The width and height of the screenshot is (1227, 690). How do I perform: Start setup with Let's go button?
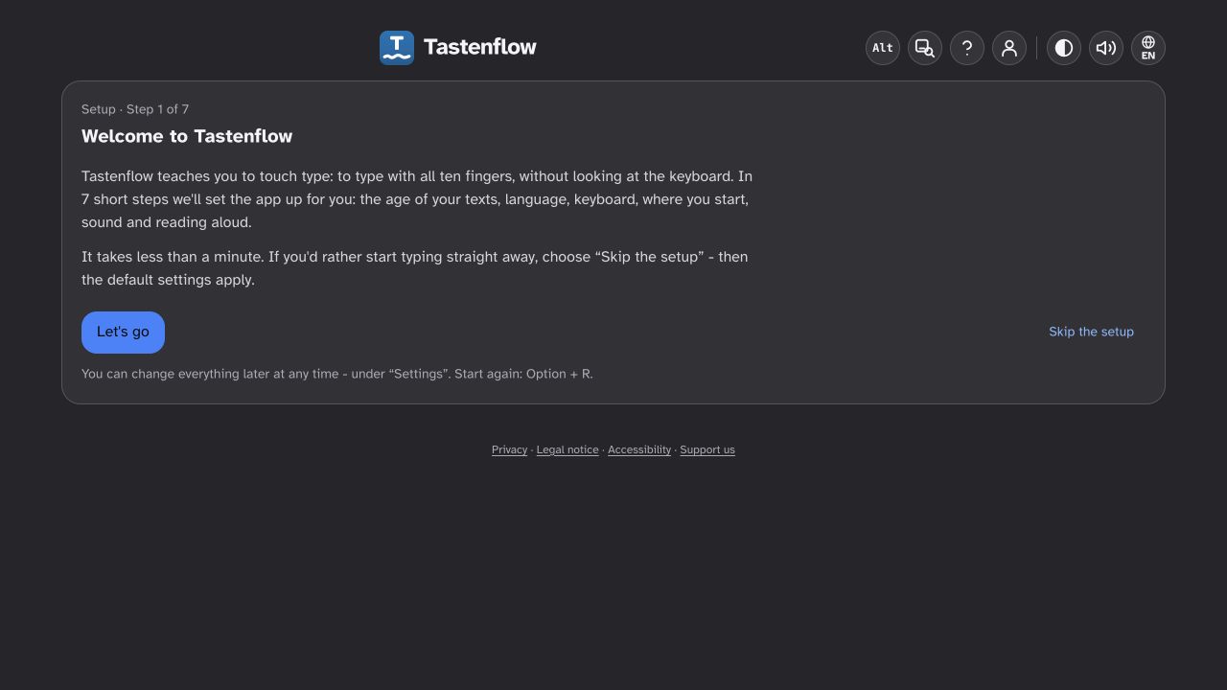click(x=123, y=333)
